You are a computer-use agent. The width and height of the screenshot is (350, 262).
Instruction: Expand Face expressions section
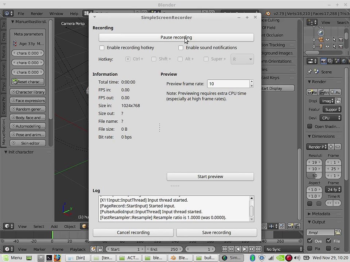tap(28, 100)
